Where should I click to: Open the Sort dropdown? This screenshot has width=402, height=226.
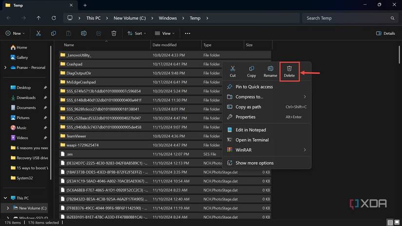coord(136,33)
